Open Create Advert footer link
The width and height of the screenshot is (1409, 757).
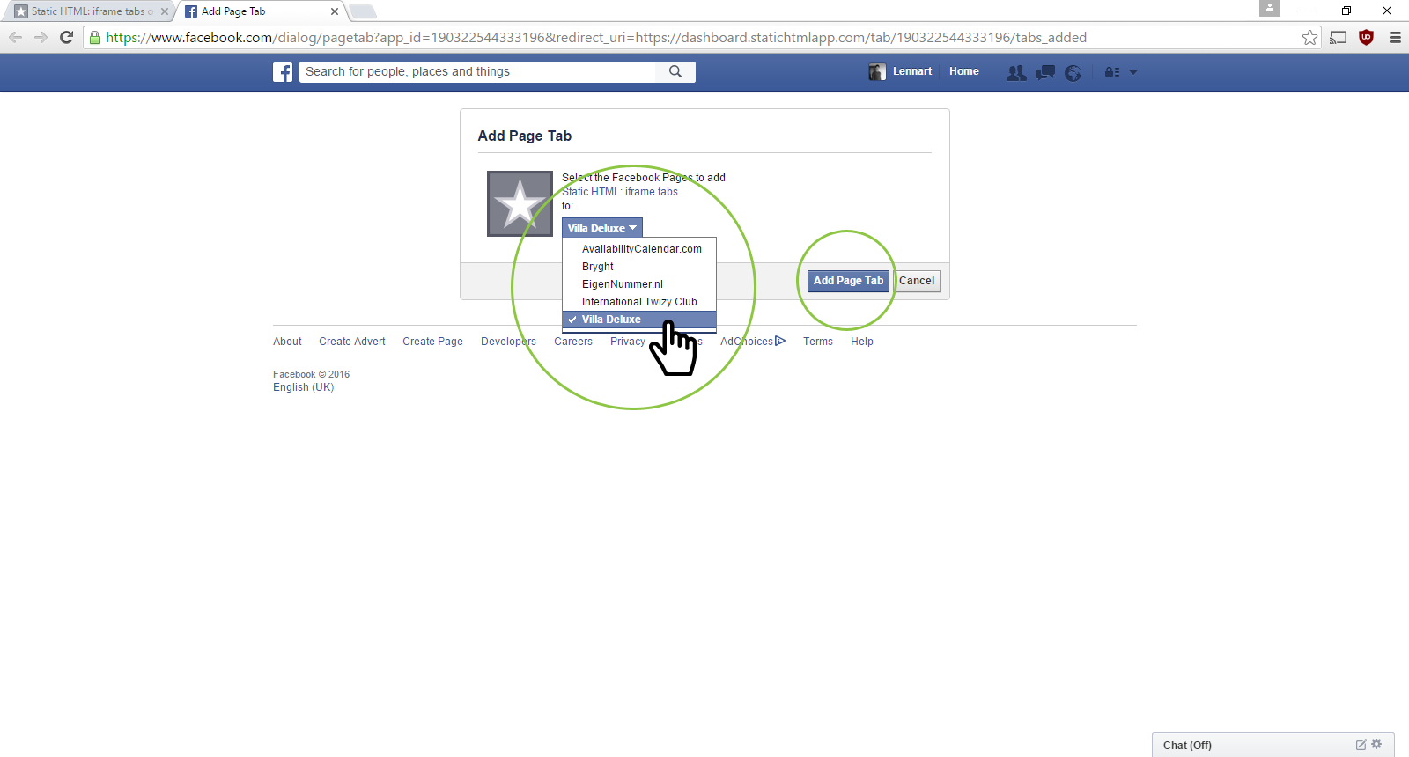tap(352, 342)
